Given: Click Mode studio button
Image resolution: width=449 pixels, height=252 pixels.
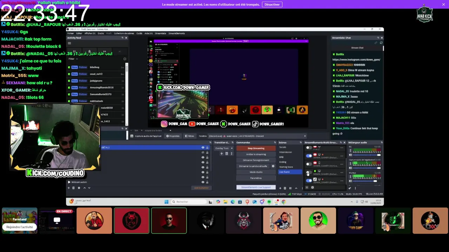Looking at the screenshot, I should 256,172.
